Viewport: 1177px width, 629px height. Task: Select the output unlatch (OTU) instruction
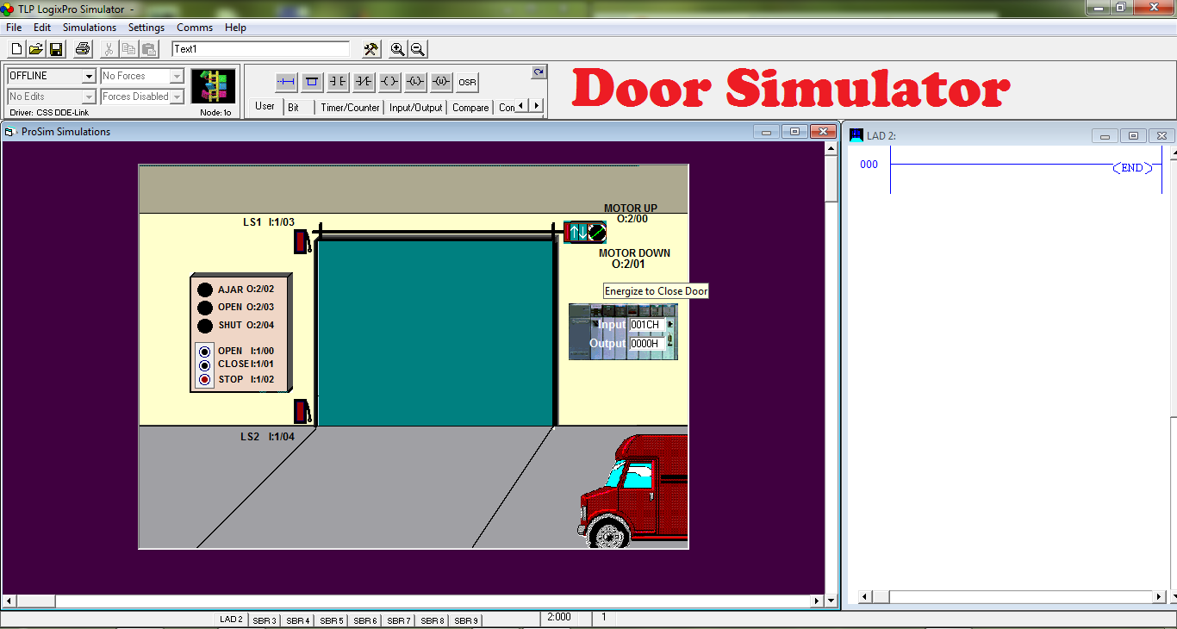[441, 81]
